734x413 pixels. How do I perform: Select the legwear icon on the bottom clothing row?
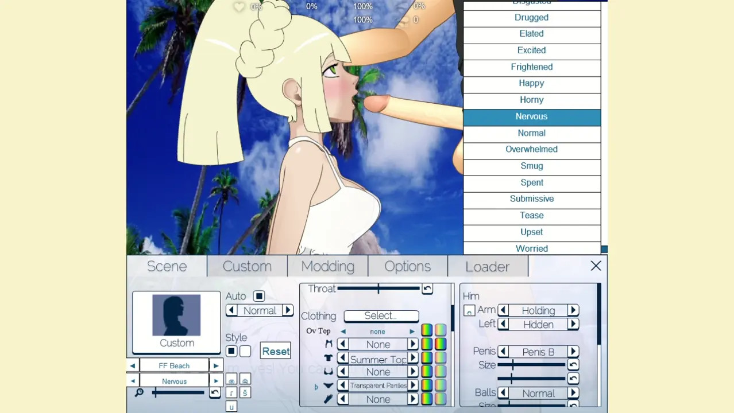click(327, 399)
